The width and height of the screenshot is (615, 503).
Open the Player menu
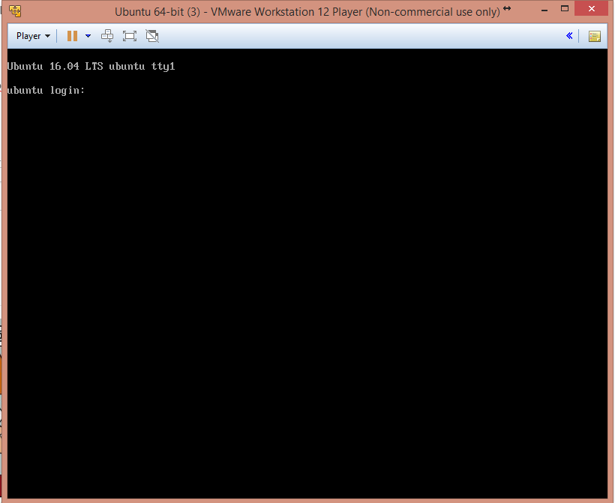(x=33, y=36)
